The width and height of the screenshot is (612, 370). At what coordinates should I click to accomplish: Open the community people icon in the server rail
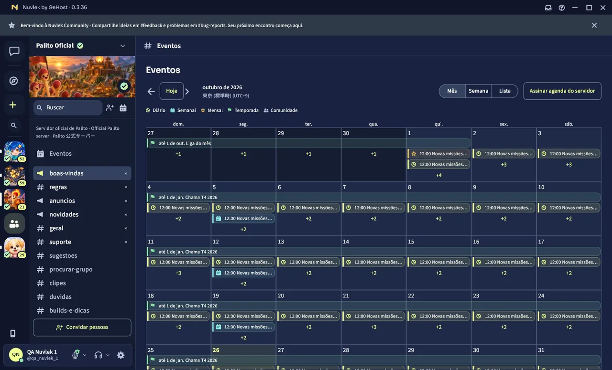[14, 223]
